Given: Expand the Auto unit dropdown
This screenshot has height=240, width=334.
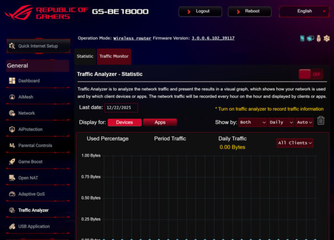Looking at the screenshot, I should 304,122.
